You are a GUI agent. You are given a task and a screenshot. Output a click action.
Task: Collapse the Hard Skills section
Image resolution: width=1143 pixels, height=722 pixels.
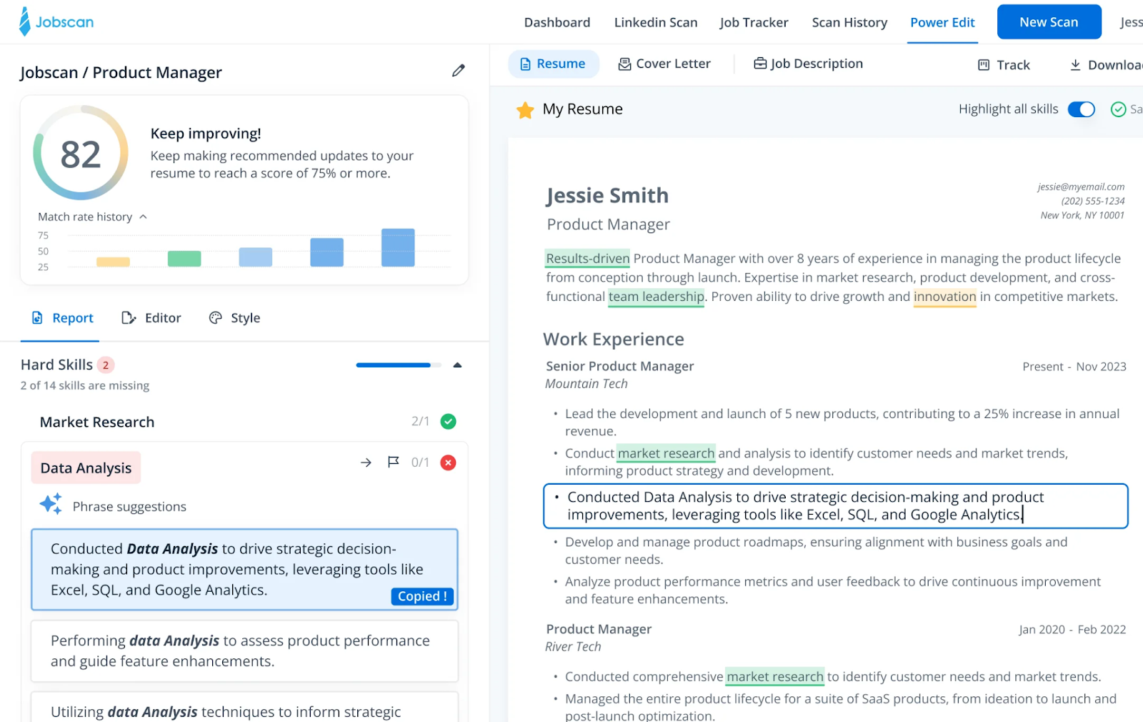[457, 365]
